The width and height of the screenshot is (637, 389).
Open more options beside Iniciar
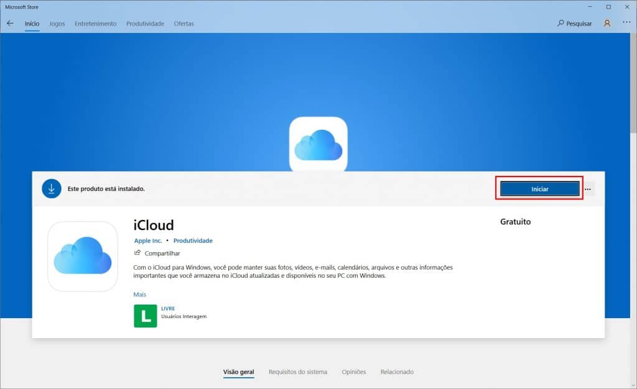pyautogui.click(x=588, y=189)
